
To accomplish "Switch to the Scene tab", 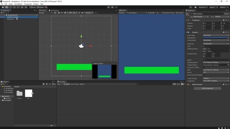I will pyautogui.click(x=42, y=10).
